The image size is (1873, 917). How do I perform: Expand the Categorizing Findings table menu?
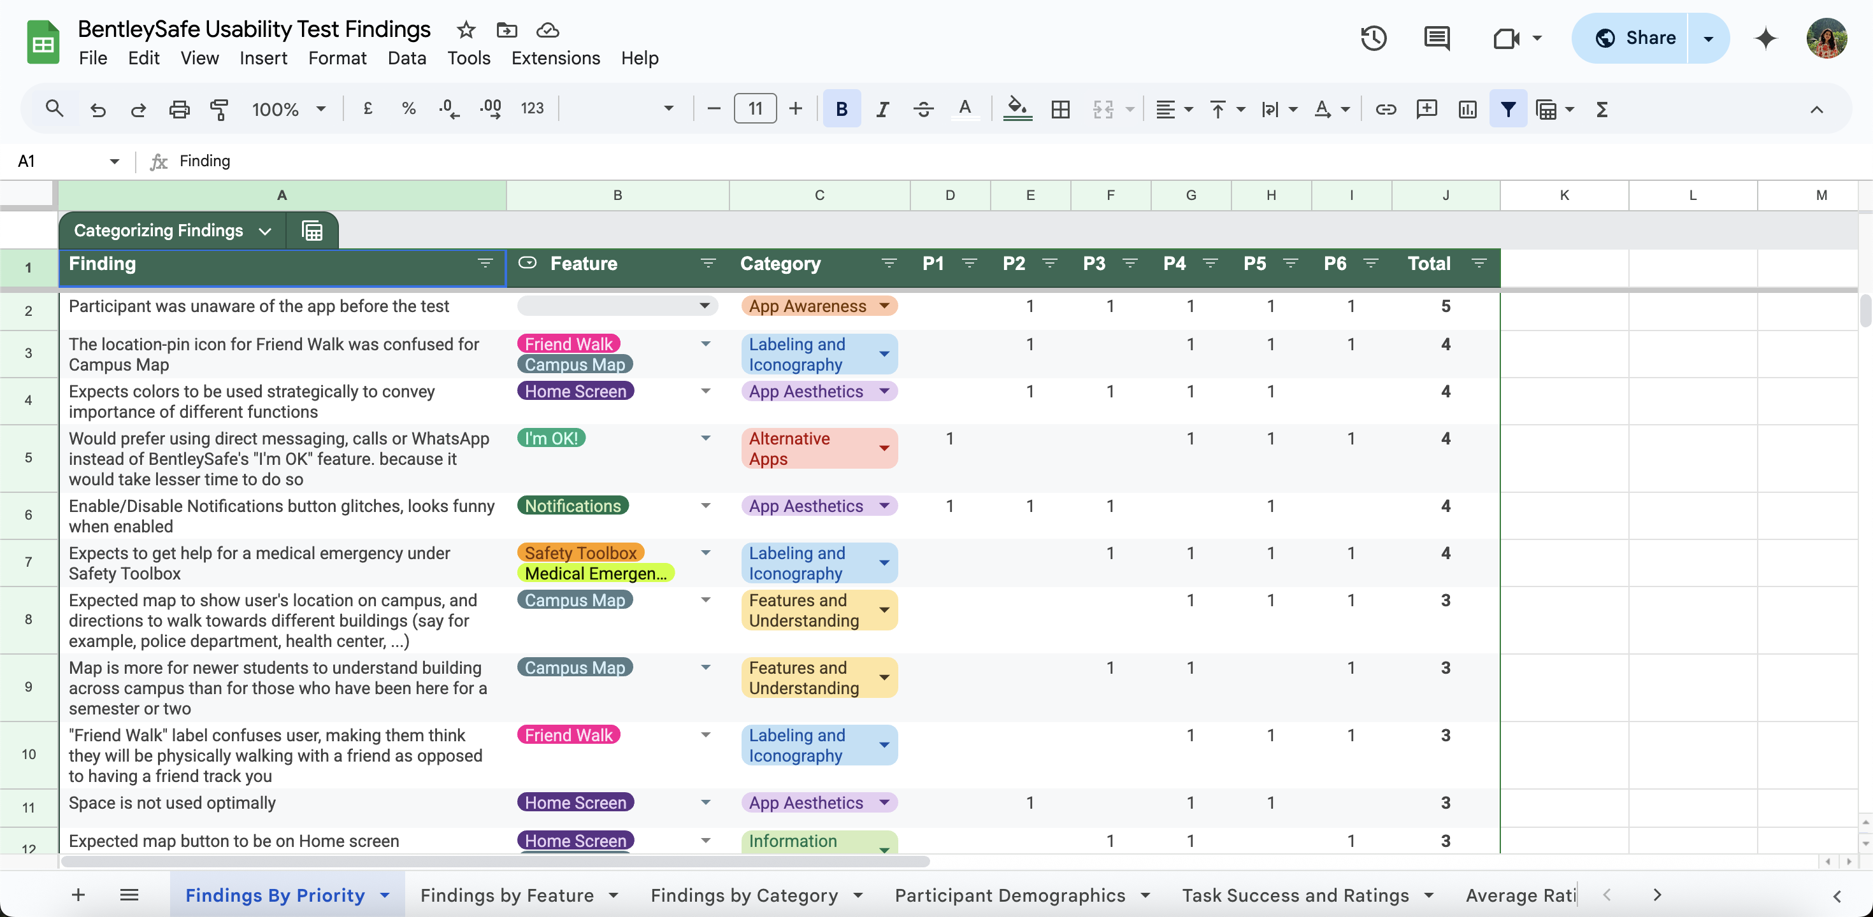tap(264, 231)
